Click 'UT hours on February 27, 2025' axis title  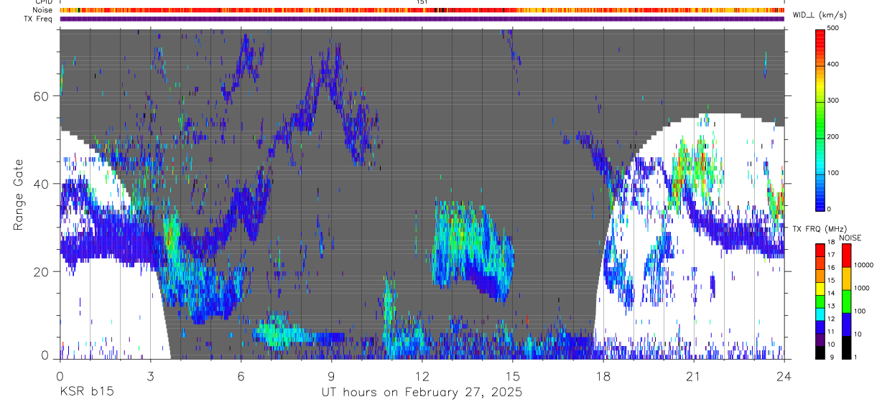(422, 393)
